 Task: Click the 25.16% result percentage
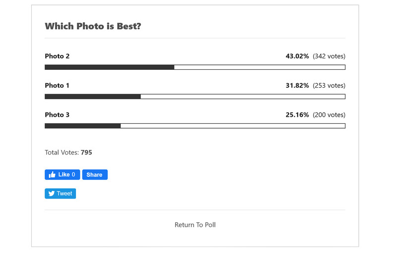(x=297, y=115)
